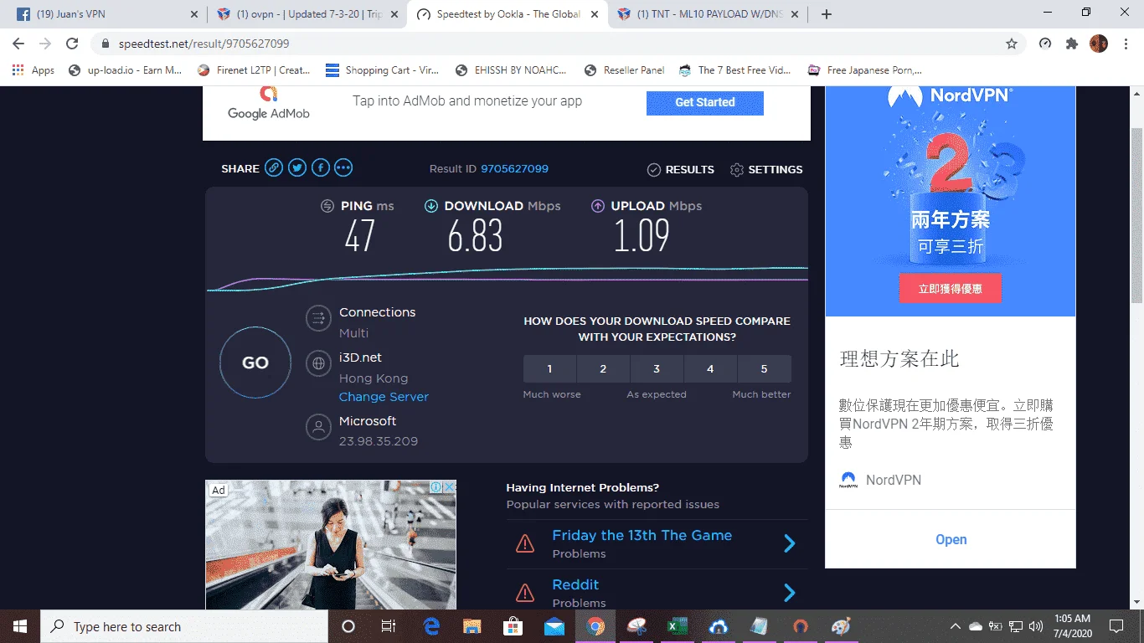Click the address bar URL
The height and width of the screenshot is (643, 1144).
(x=204, y=44)
